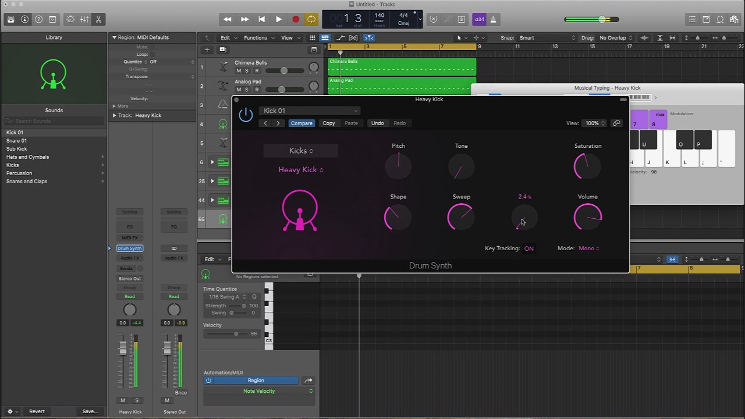Viewport: 745px width, 419px height.
Task: Open the Loop Browser icon
Action: 720,19
